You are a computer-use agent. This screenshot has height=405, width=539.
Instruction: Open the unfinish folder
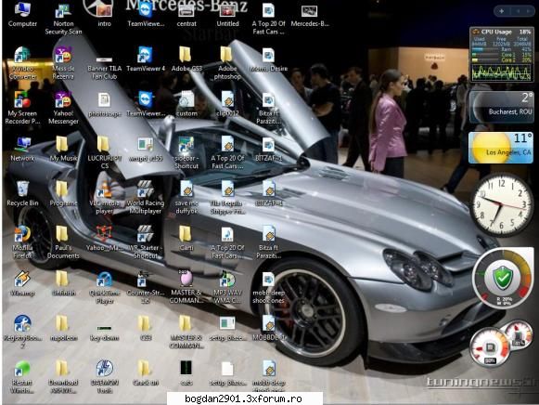(x=63, y=283)
